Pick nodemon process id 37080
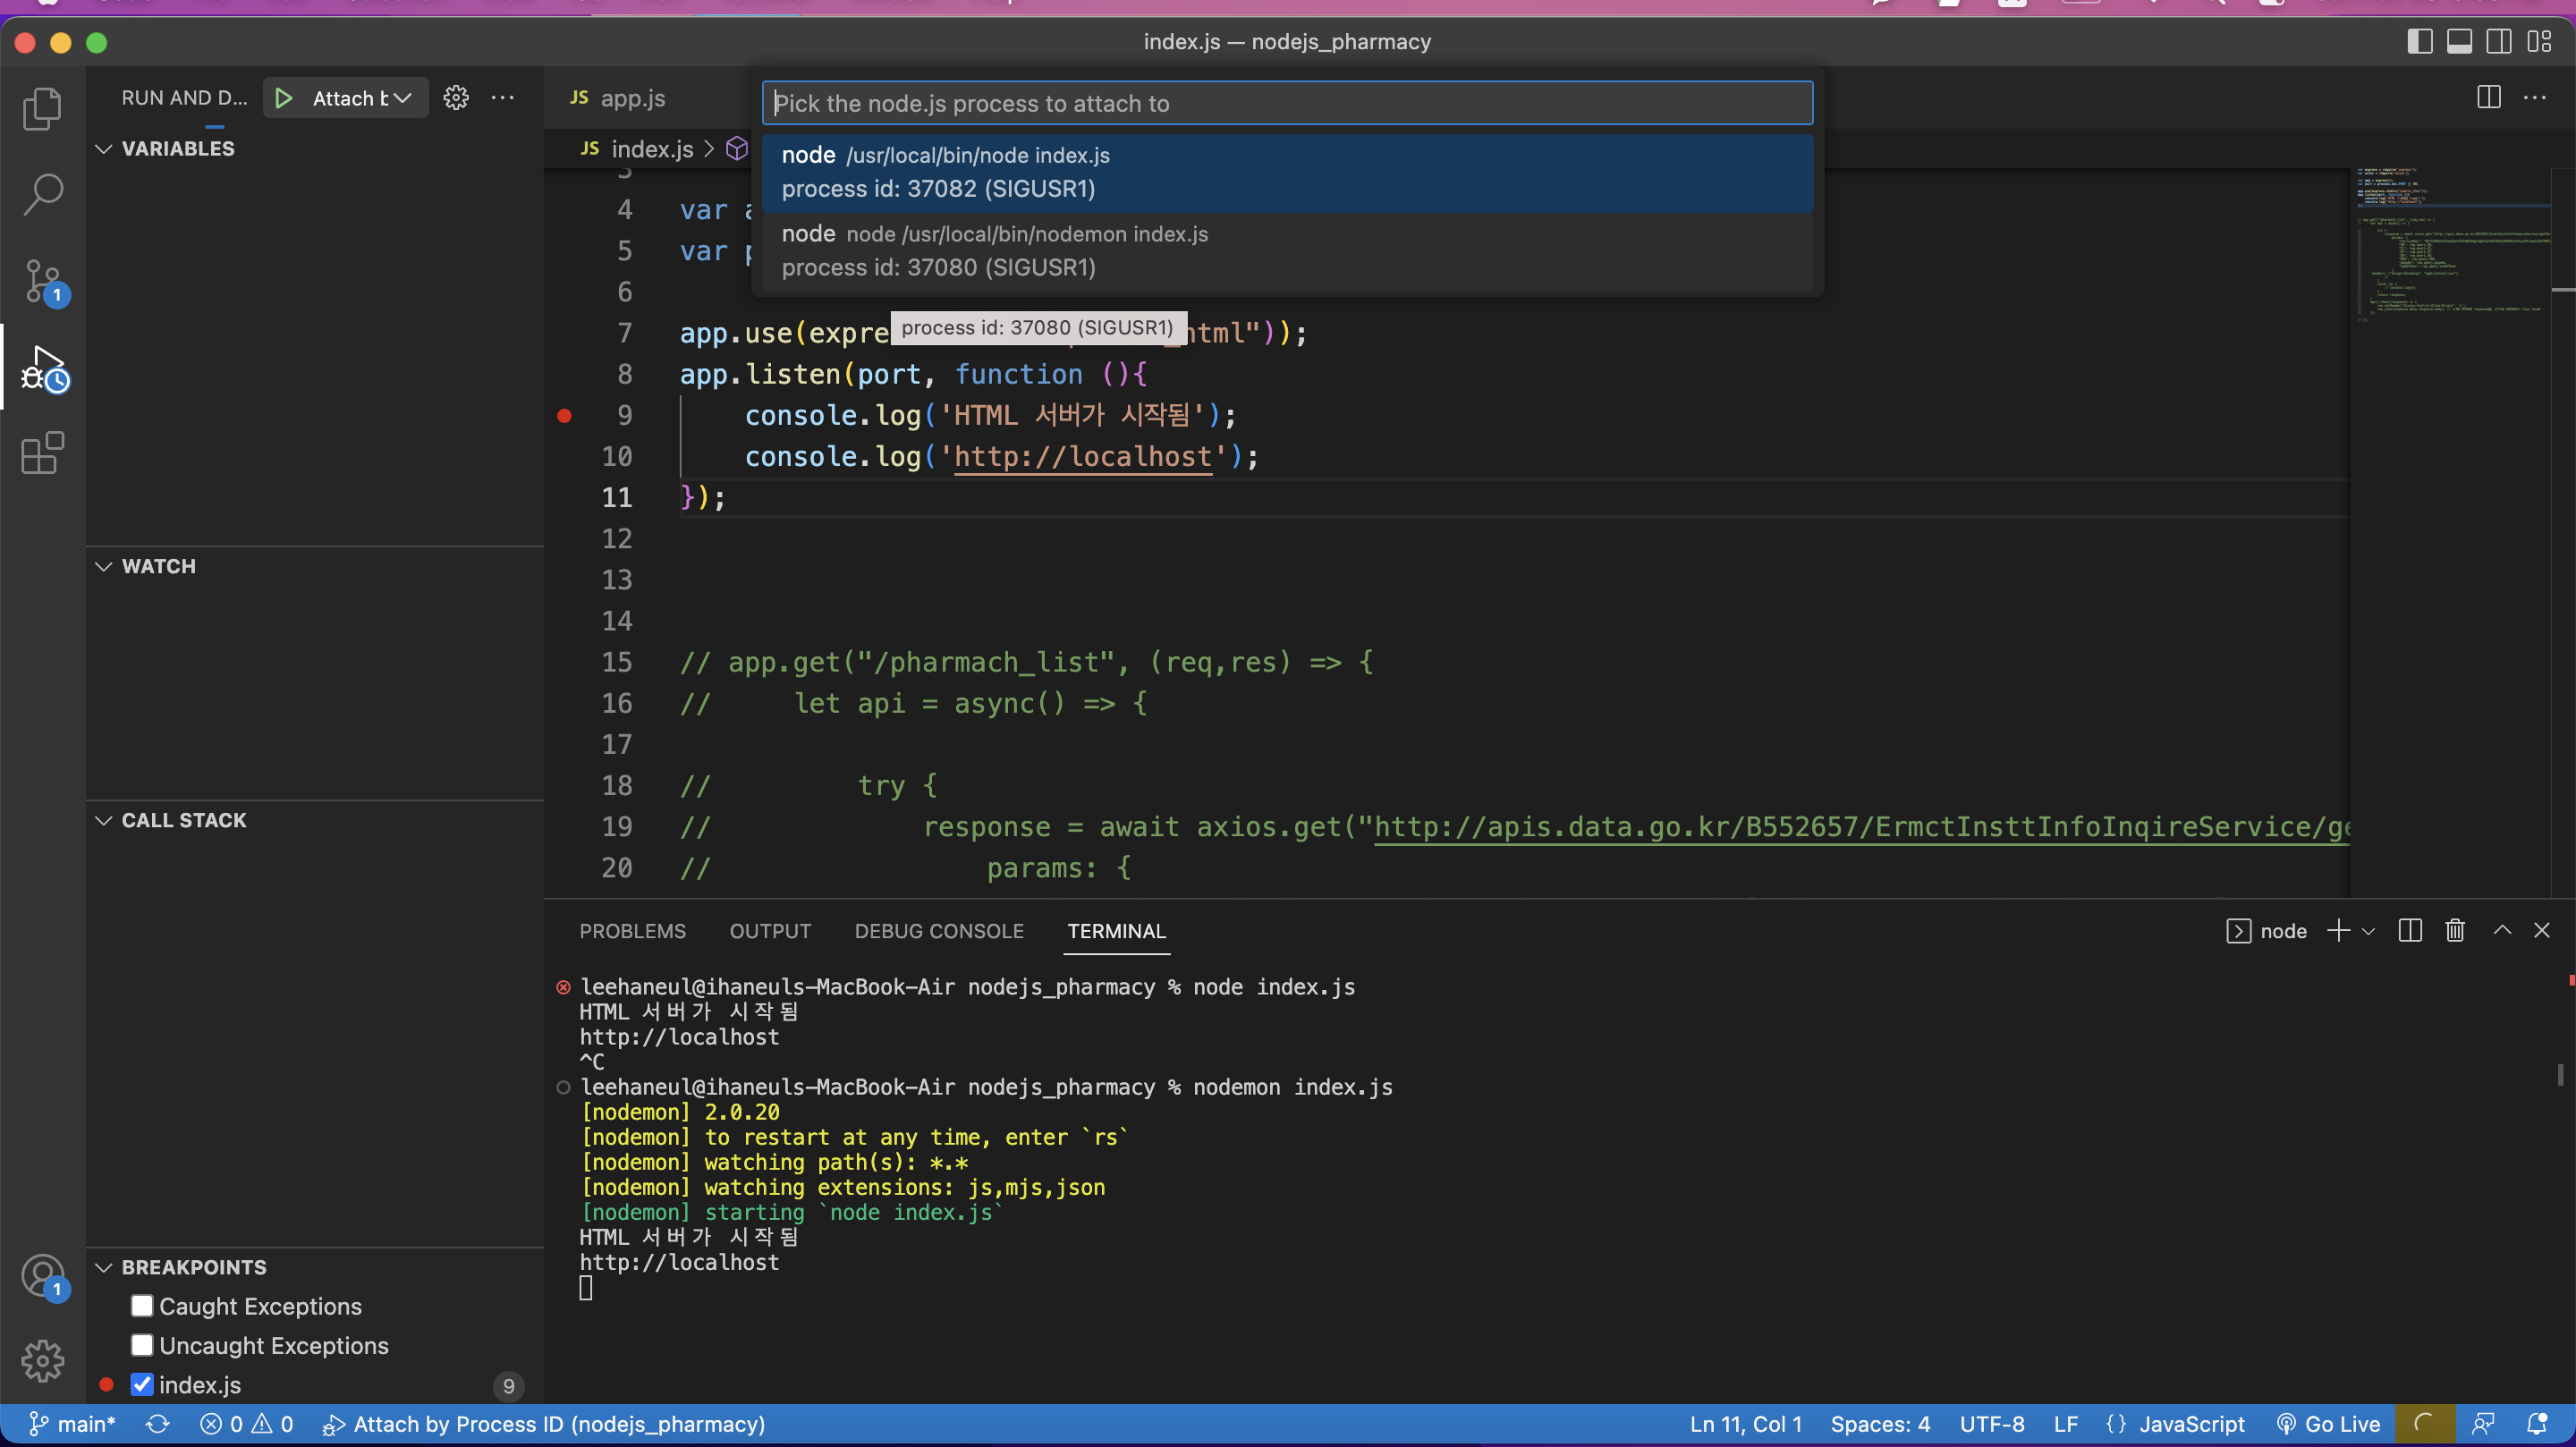Viewport: 2576px width, 1447px height. click(x=1287, y=250)
